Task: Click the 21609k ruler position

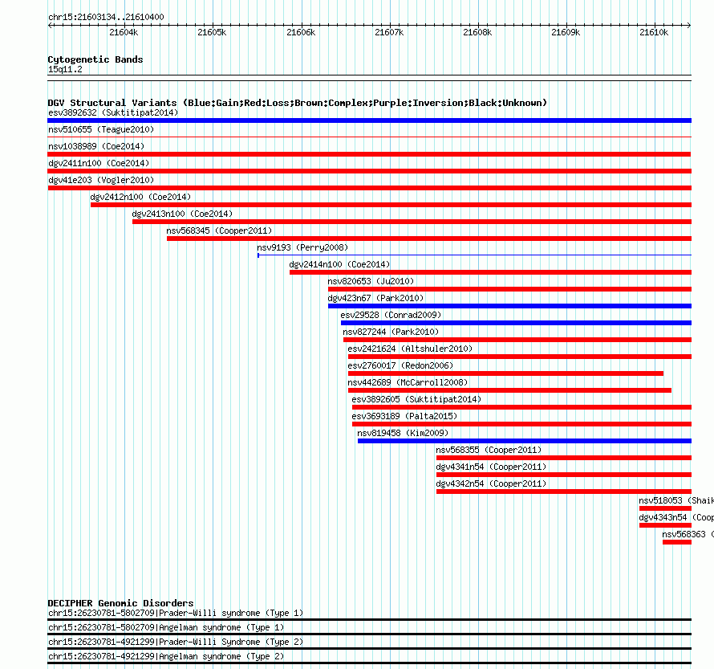Action: [x=566, y=32]
